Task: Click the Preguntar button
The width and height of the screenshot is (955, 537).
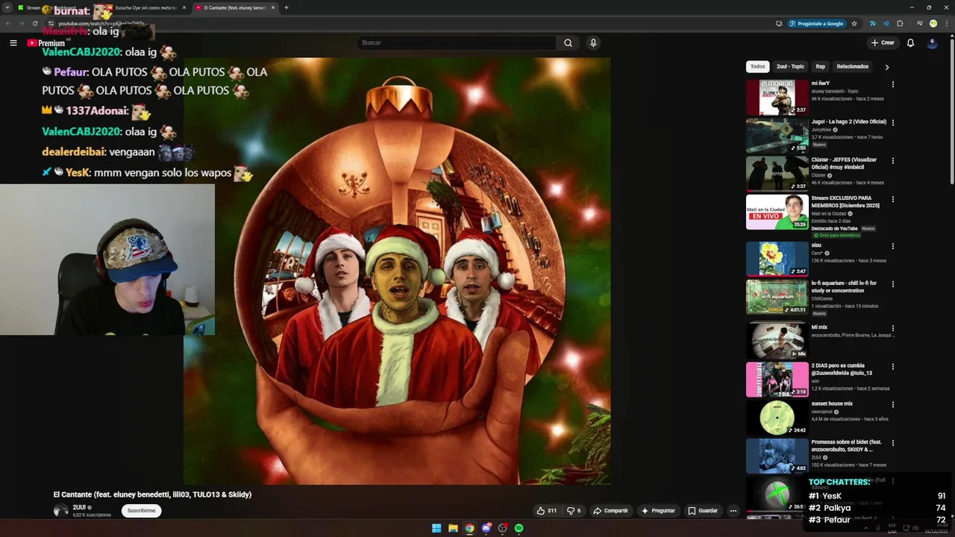Action: tap(657, 511)
